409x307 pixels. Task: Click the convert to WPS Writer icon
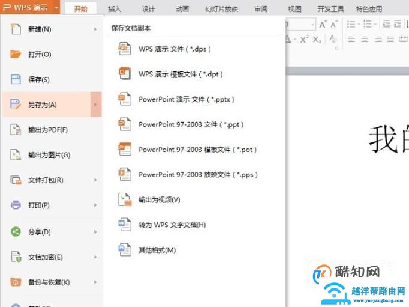pos(125,225)
